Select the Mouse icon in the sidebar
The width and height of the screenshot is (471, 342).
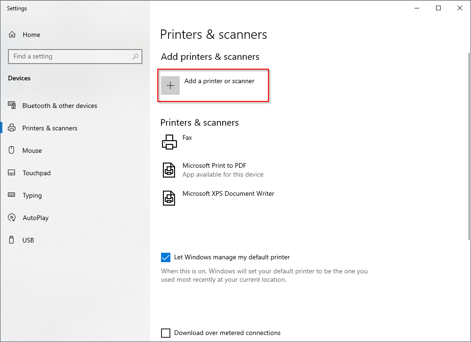[12, 150]
